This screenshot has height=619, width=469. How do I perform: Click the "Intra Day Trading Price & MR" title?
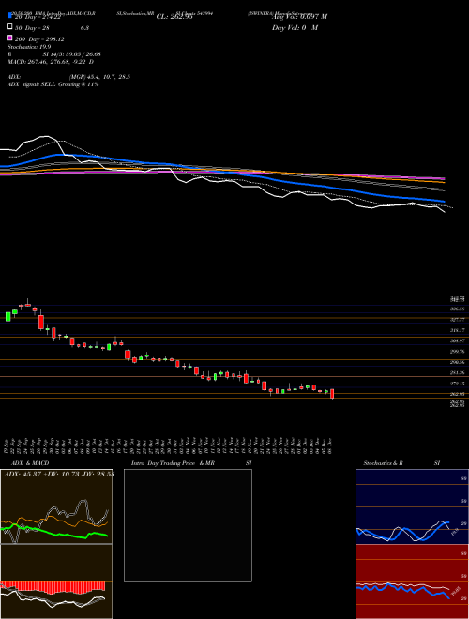tap(173, 463)
